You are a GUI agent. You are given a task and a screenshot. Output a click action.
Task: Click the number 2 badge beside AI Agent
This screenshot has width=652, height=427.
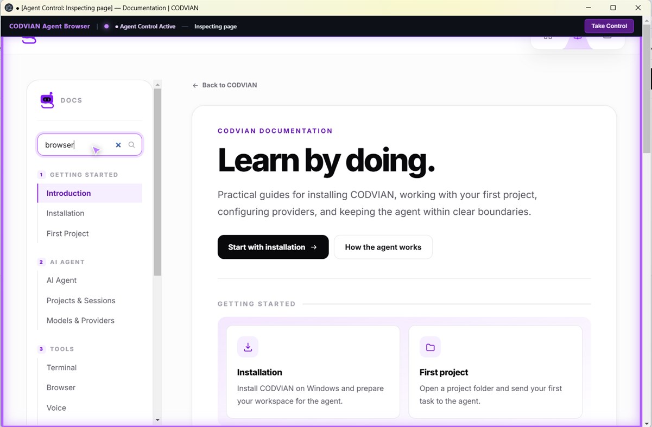point(41,262)
